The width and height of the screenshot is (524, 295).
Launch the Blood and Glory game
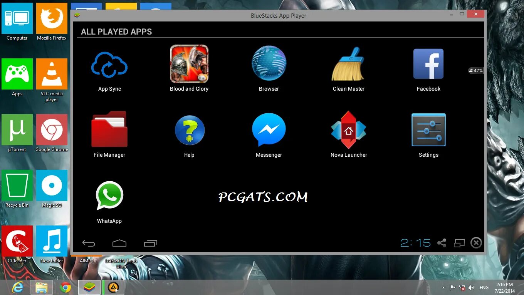click(x=189, y=64)
